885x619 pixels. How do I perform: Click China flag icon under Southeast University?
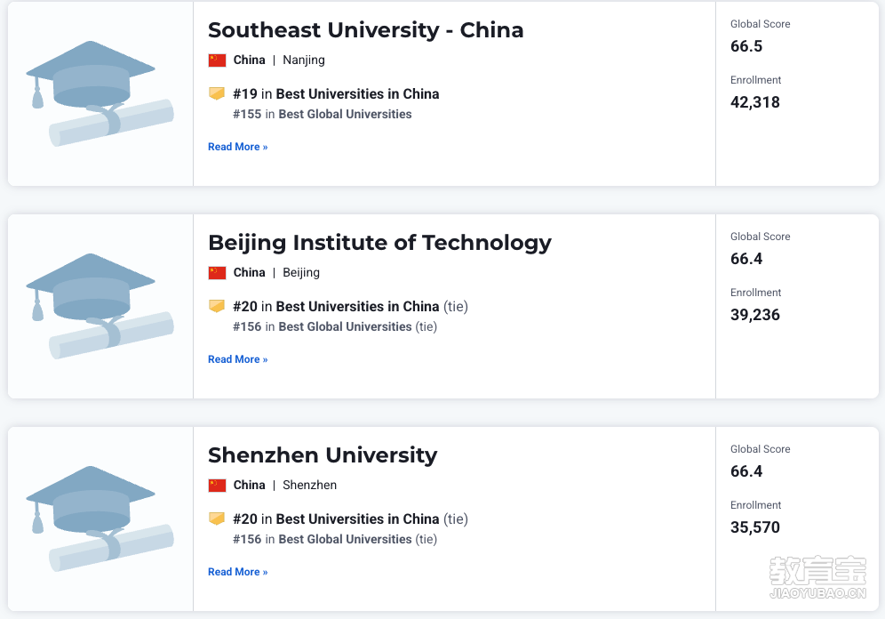(218, 60)
